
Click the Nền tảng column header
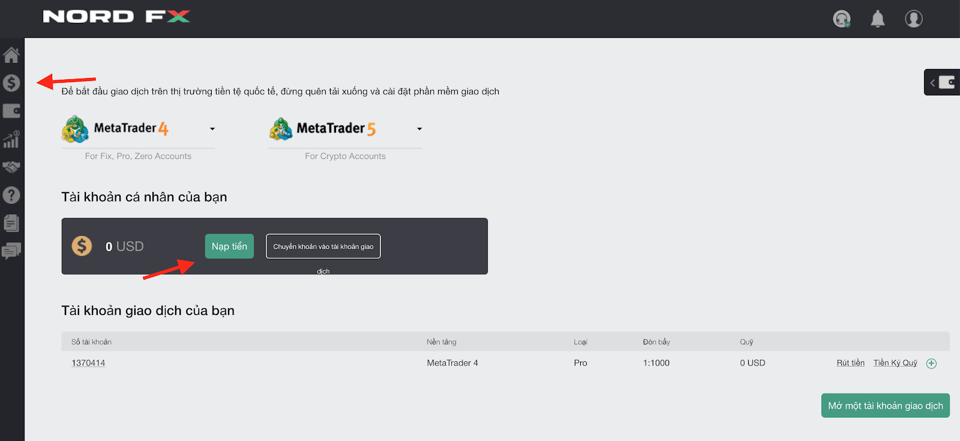[x=442, y=342]
